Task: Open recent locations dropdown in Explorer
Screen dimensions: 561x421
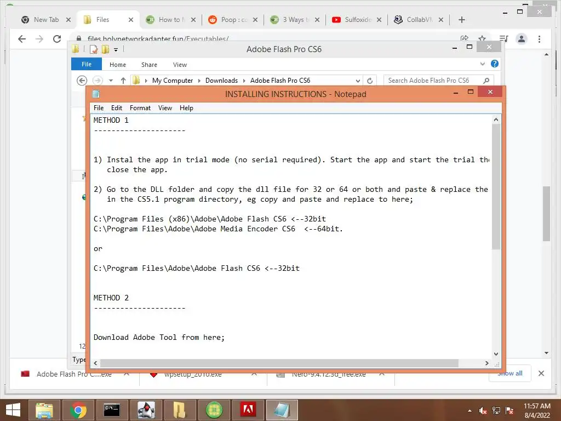Action: point(111,81)
